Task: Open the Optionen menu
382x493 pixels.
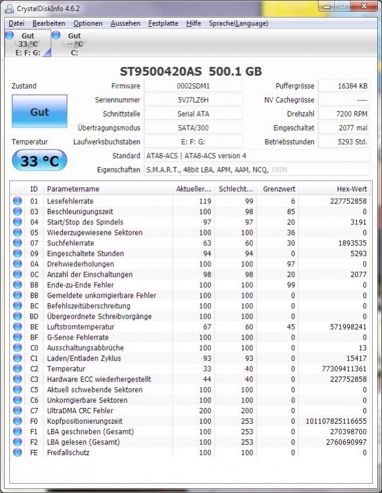Action: click(x=88, y=23)
